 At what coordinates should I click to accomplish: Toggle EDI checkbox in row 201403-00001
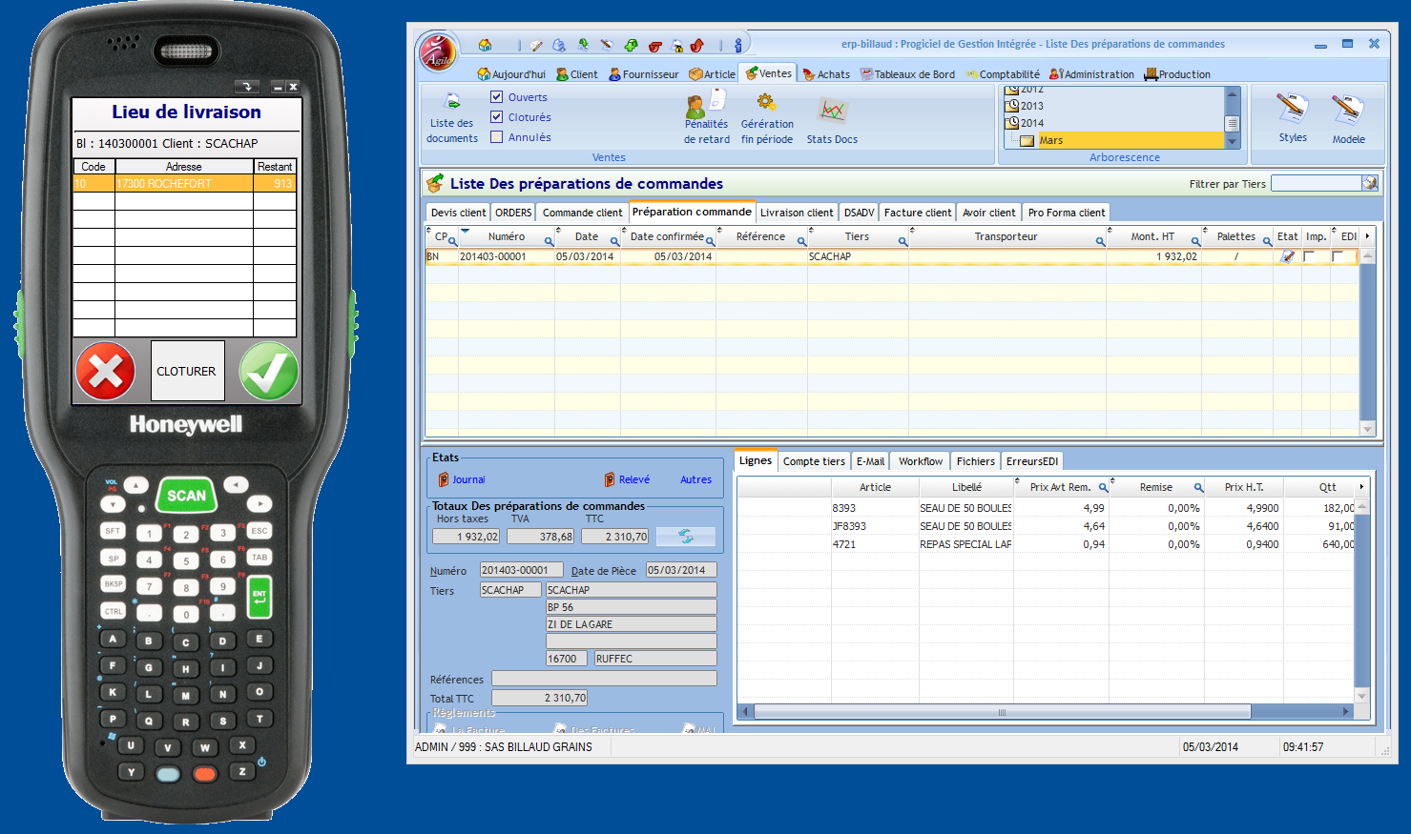[x=1338, y=256]
